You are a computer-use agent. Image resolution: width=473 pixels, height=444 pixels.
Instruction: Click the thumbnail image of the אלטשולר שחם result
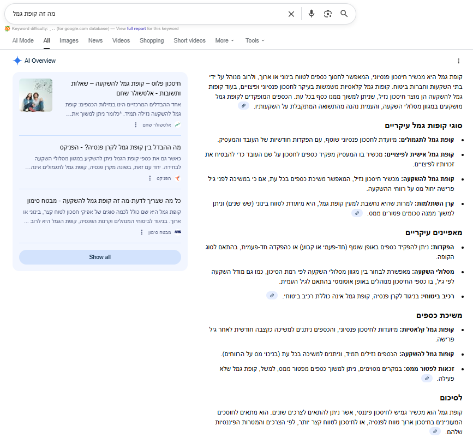point(36,95)
